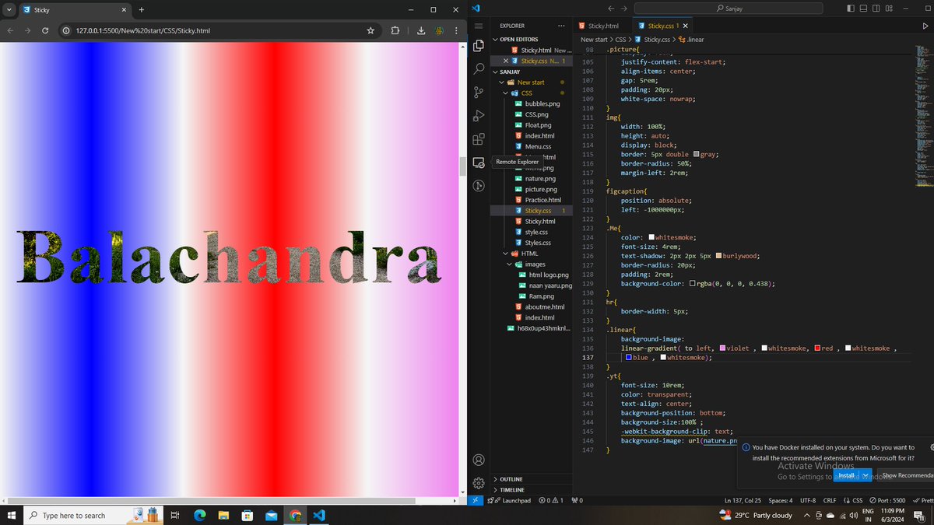
Task: Close Sticky.css in the Open Editors list
Action: coord(506,61)
